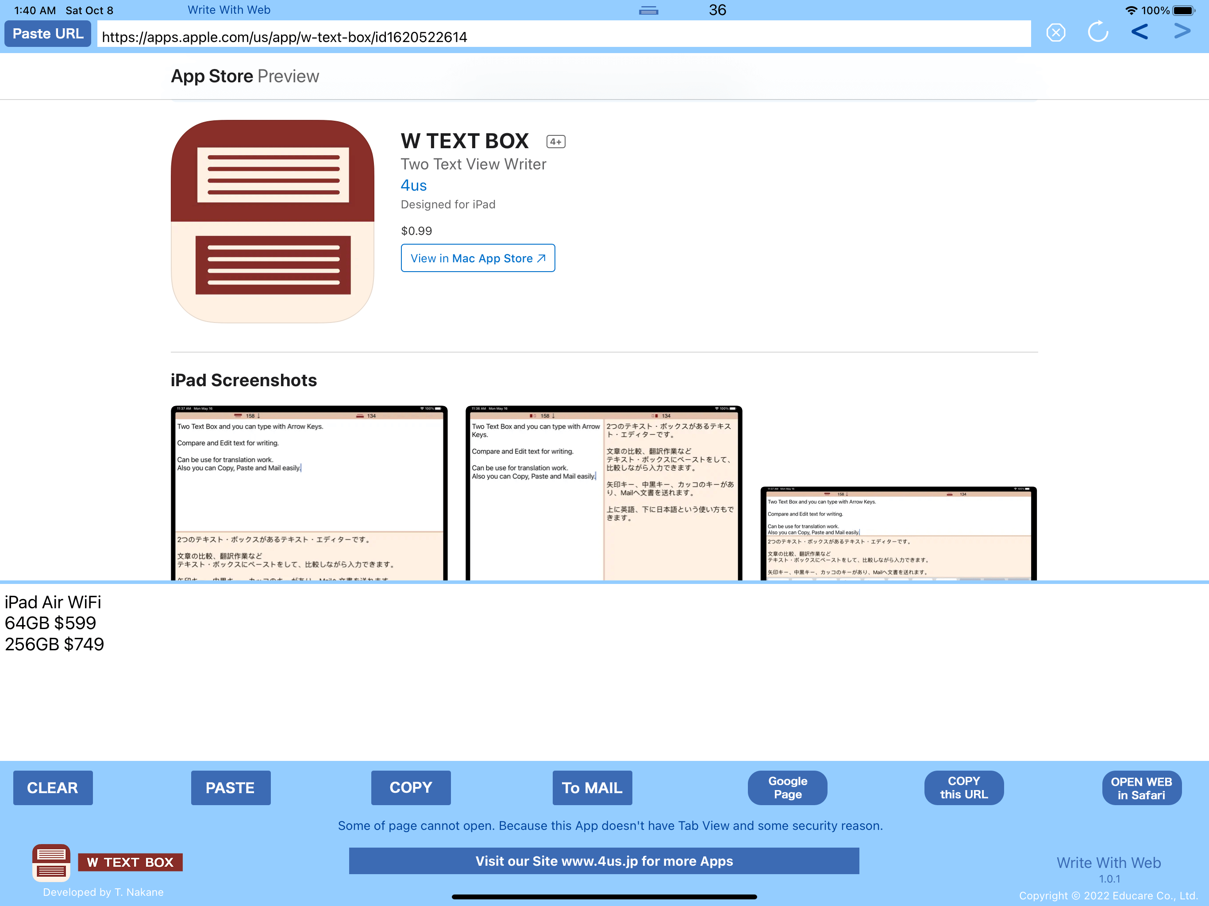
Task: Click the 256GB $749 line in notes
Action: point(55,644)
